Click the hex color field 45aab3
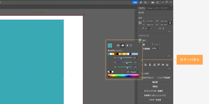 coord(134,72)
